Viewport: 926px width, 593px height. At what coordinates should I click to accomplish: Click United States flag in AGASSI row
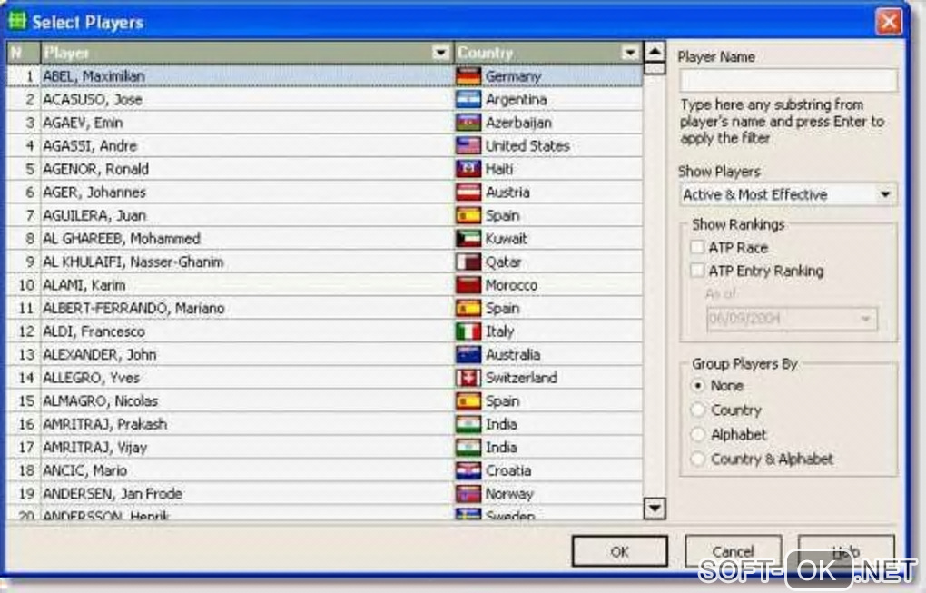(468, 145)
